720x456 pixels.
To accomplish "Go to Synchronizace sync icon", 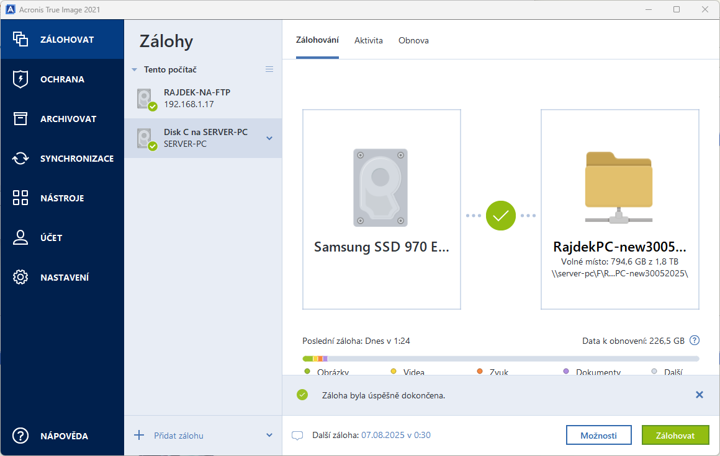I will coord(20,159).
